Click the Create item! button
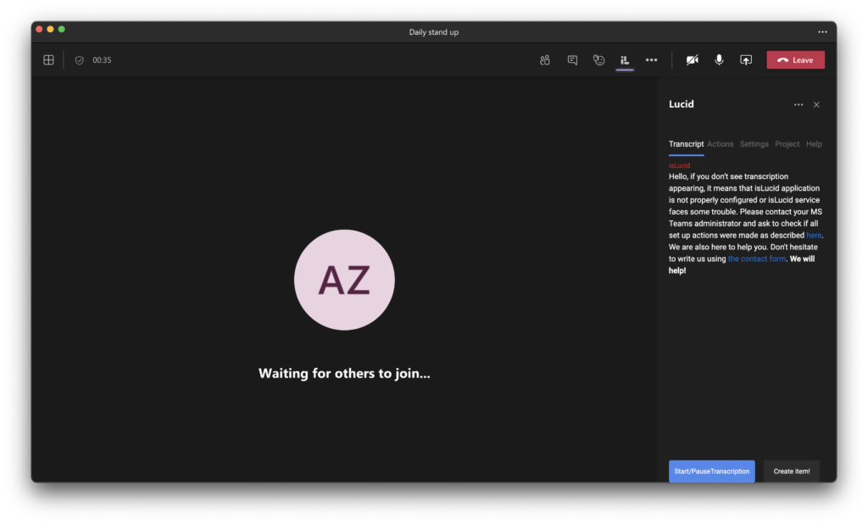 coord(792,471)
